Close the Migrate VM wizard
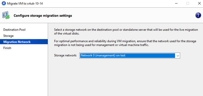This screenshot has width=203, height=96. coord(199,4)
